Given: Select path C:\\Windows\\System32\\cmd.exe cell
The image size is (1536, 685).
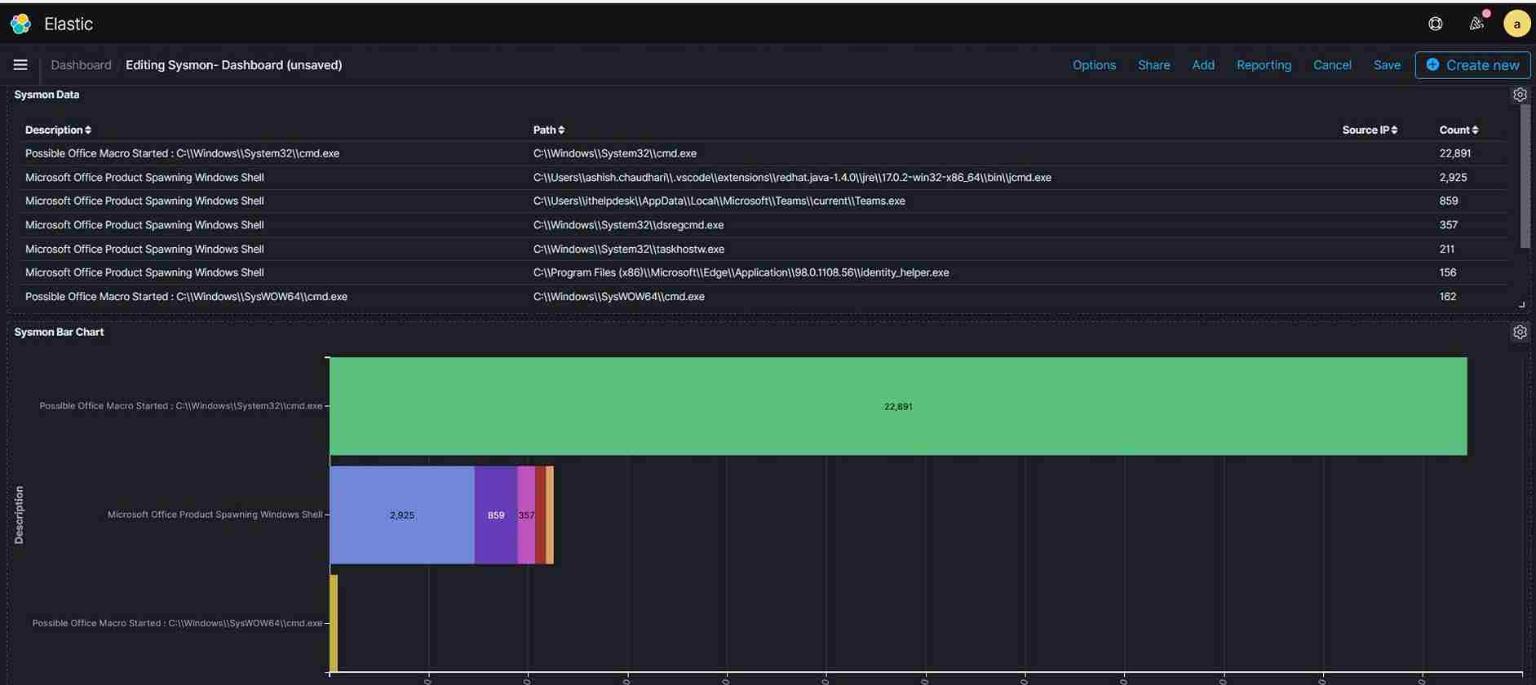Looking at the screenshot, I should (615, 153).
